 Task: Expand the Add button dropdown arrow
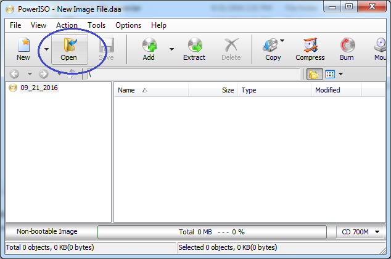pyautogui.click(x=171, y=49)
